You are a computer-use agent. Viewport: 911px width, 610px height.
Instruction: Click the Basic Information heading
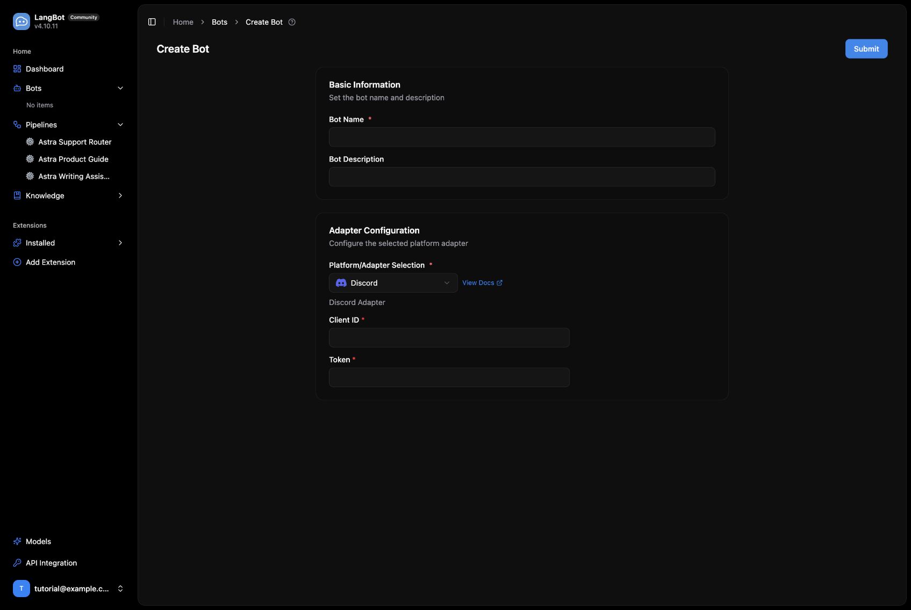click(x=364, y=85)
